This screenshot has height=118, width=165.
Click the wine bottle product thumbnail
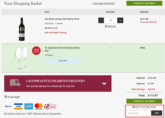[22, 29]
